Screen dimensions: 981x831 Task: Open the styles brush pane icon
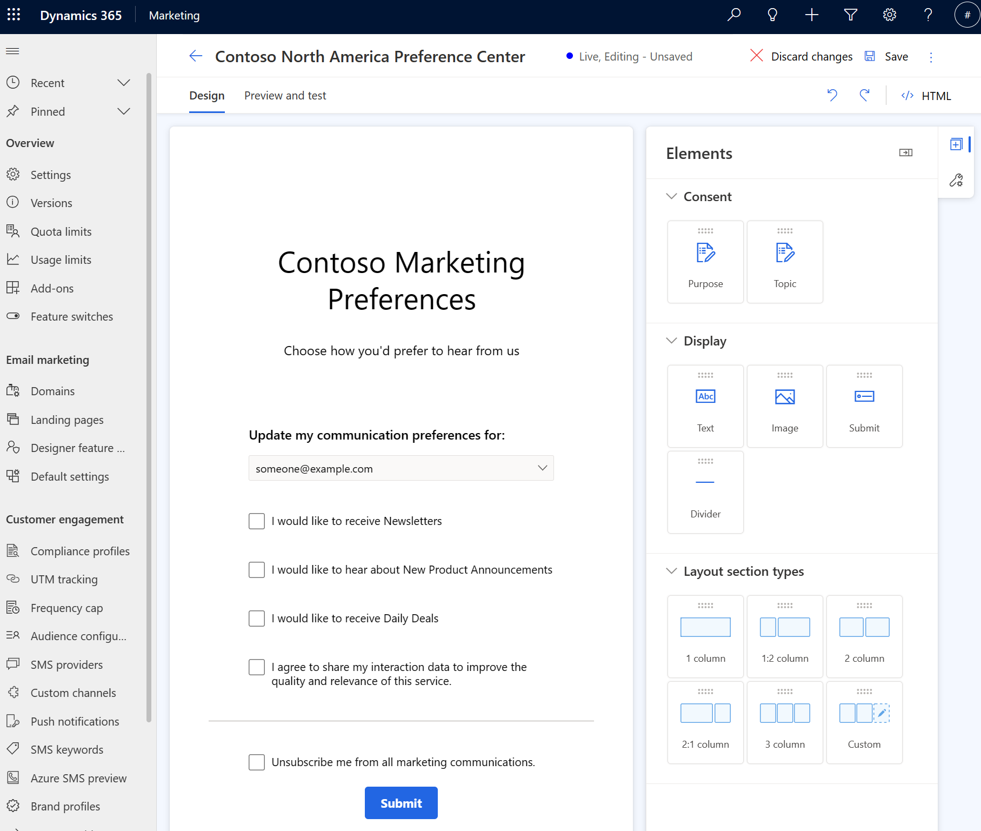pyautogui.click(x=956, y=180)
